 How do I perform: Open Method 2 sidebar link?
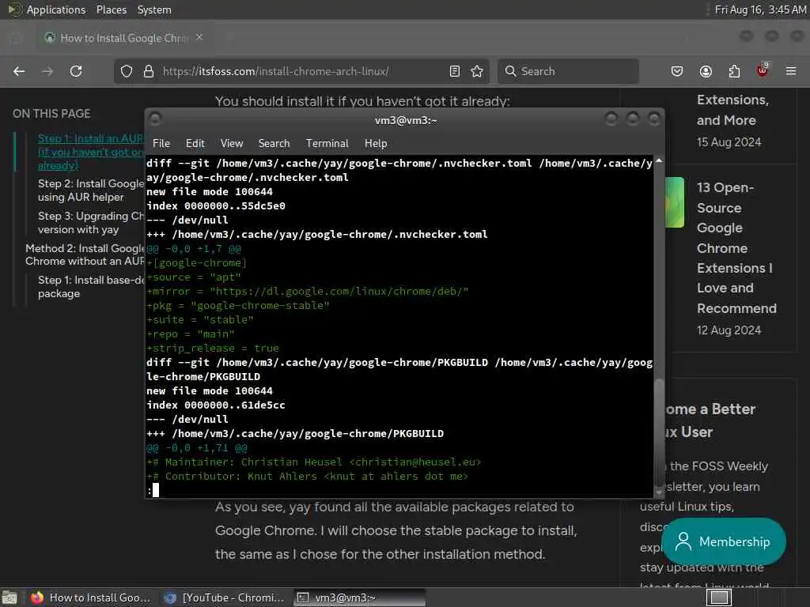(x=85, y=254)
